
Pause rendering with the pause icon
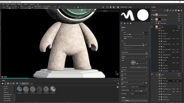click(103, 7)
